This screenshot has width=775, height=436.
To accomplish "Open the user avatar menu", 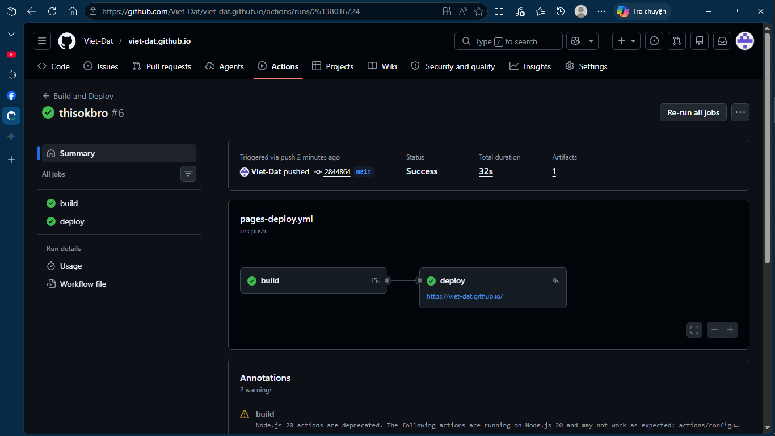I will coord(745,41).
